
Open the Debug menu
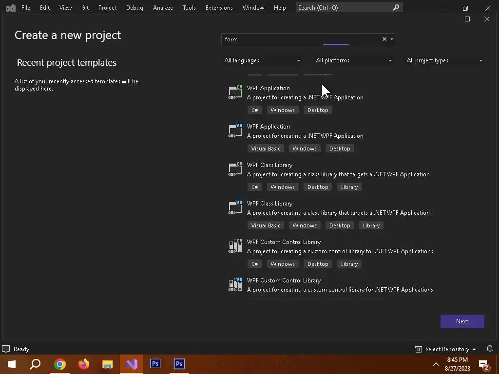pyautogui.click(x=134, y=8)
